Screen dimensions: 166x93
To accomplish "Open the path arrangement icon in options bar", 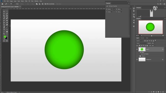I will pyautogui.click(x=43, y=4).
